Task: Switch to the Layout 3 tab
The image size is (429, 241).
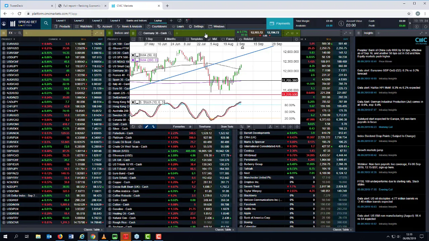Action: click(97, 21)
